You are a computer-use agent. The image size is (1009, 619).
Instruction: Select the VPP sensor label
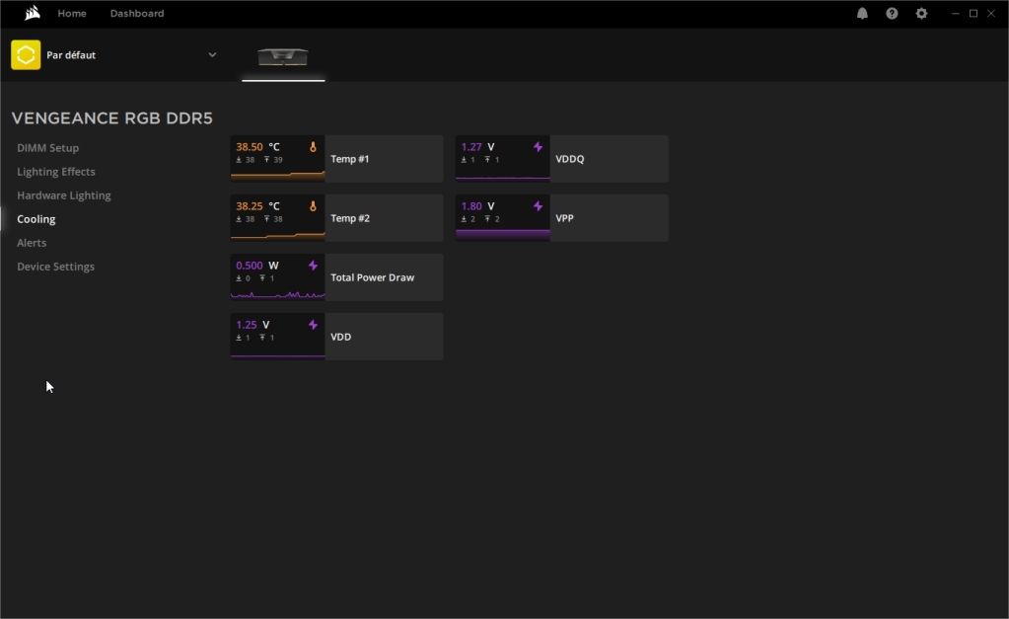click(564, 218)
